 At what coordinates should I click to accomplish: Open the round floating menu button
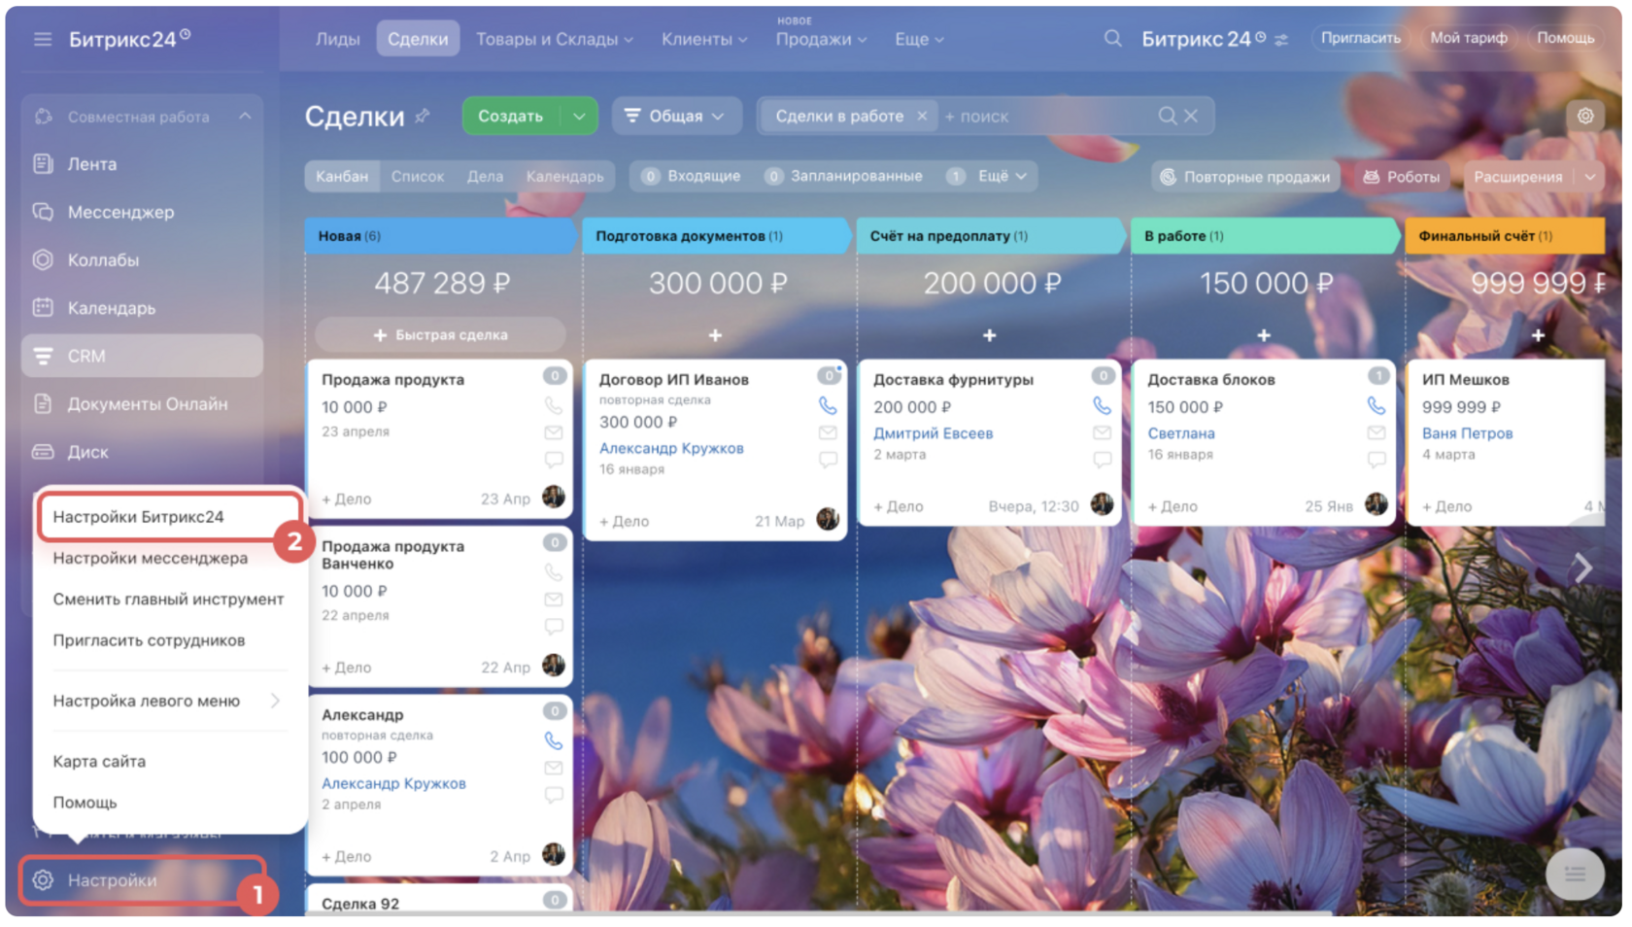pos(1575,874)
